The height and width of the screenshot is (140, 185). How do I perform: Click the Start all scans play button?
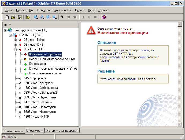click(x=84, y=17)
